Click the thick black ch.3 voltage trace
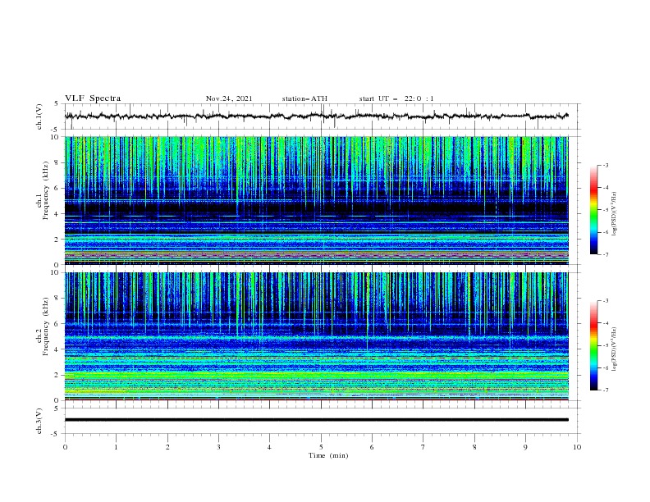The image size is (650, 502). click(317, 420)
